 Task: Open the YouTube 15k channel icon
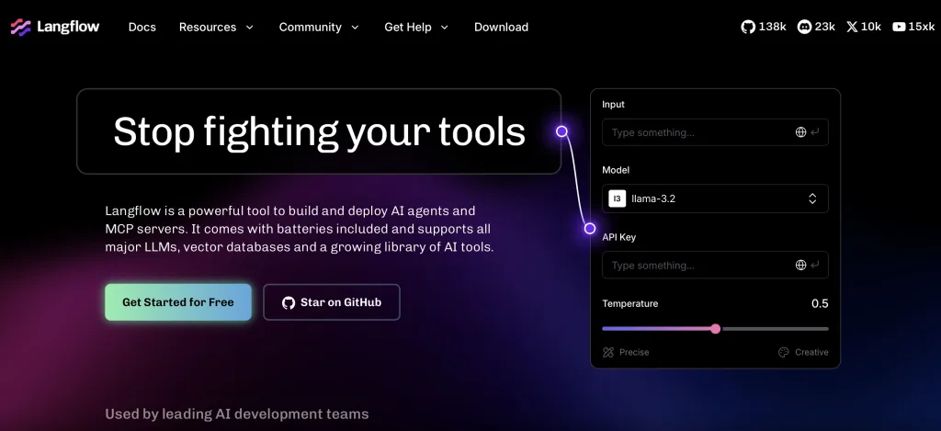click(899, 27)
